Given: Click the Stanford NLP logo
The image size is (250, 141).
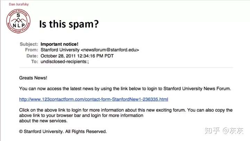Looking at the screenshot, I should (18, 21).
